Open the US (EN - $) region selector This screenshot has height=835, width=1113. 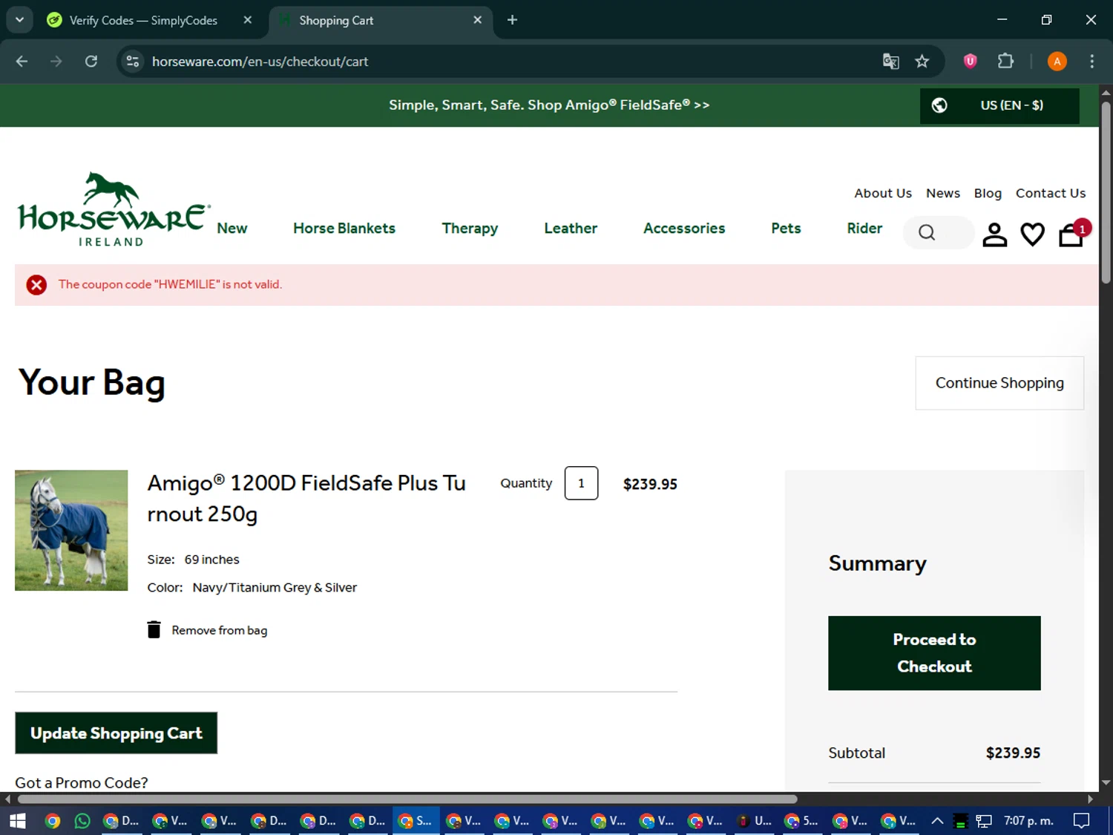[x=999, y=105]
